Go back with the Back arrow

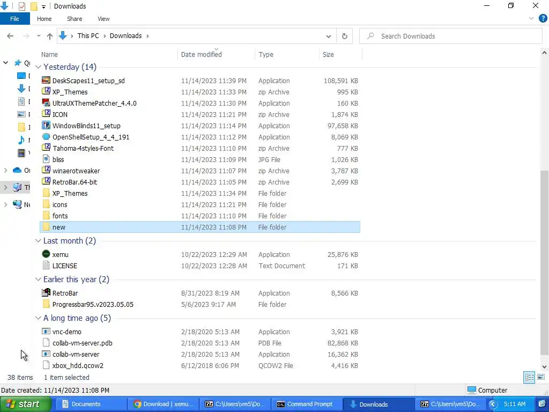point(10,36)
